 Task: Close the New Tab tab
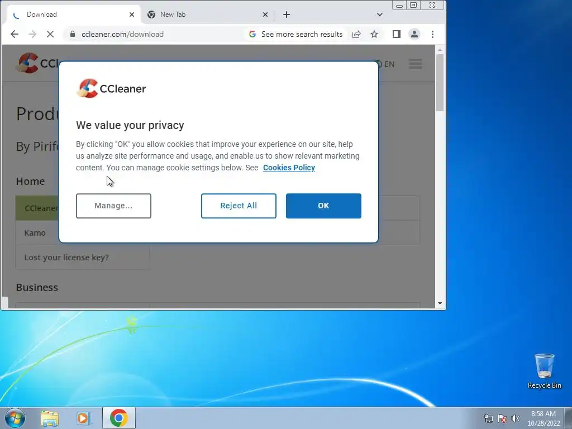click(265, 15)
